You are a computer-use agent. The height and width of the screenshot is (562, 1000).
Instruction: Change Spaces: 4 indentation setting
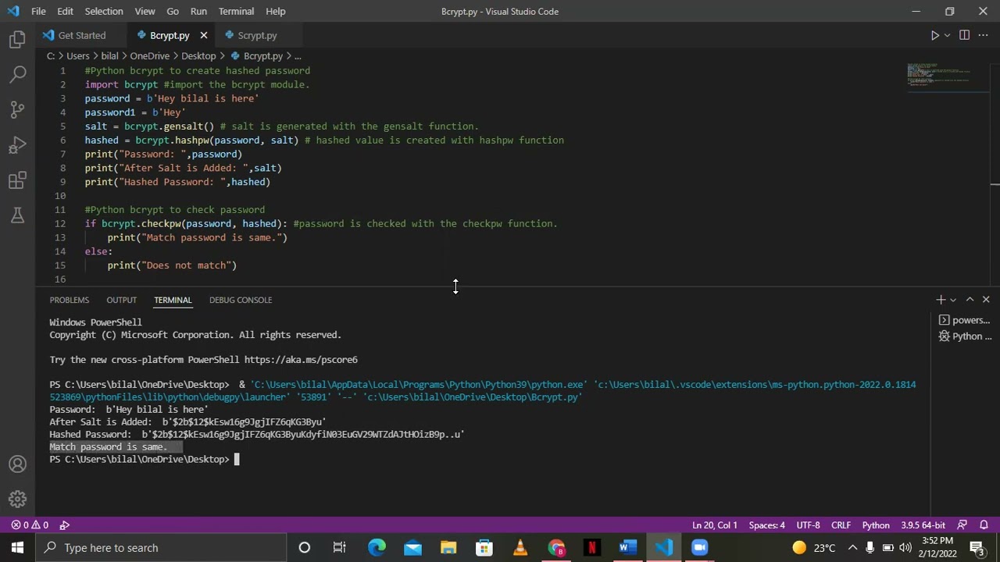[766, 525]
